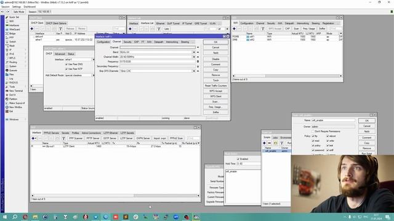Image resolution: width=394 pixels, height=221 pixels.
Task: Click OK in the wifi1 dialog
Action: (x=215, y=42)
